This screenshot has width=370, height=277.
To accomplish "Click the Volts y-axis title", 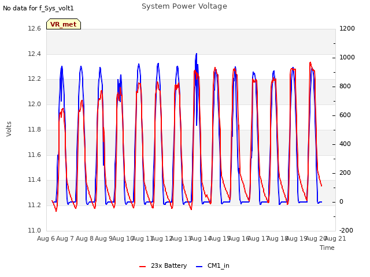I will (9, 129).
